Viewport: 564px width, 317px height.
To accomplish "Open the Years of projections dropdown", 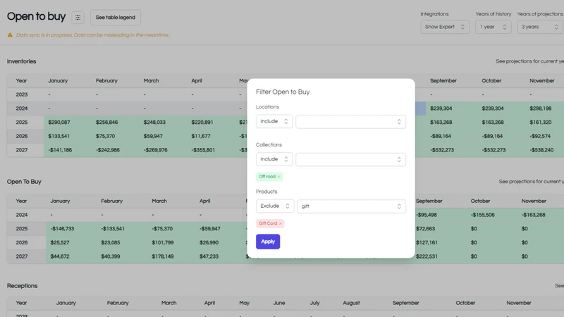I will coord(540,27).
